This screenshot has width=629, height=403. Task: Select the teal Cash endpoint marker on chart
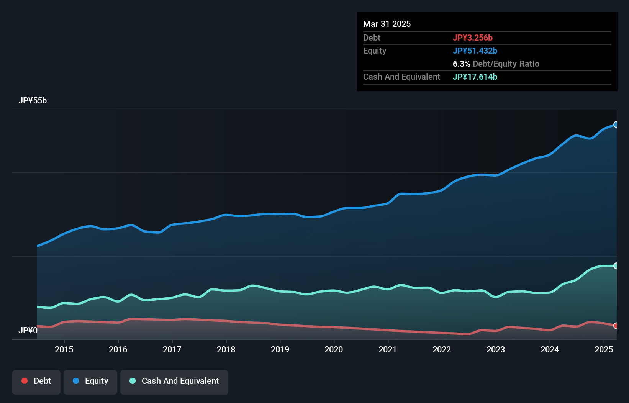pyautogui.click(x=616, y=266)
